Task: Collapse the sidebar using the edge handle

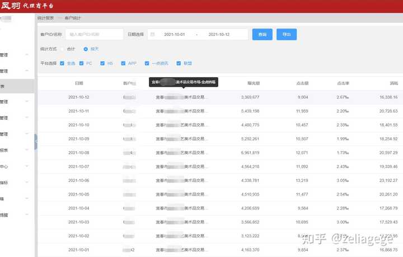Action: click(x=36, y=142)
